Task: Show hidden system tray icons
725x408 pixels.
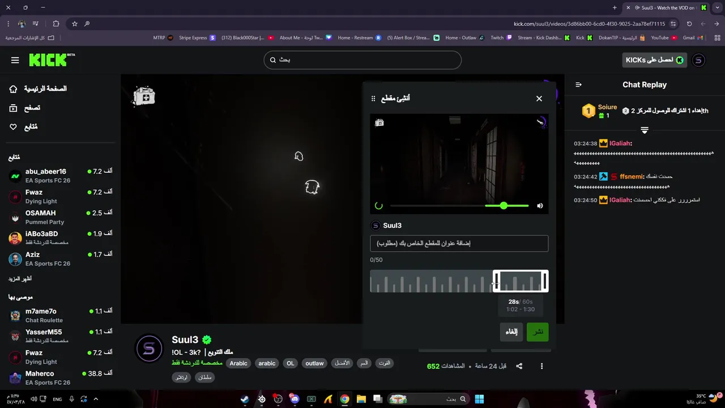Action: (96, 399)
